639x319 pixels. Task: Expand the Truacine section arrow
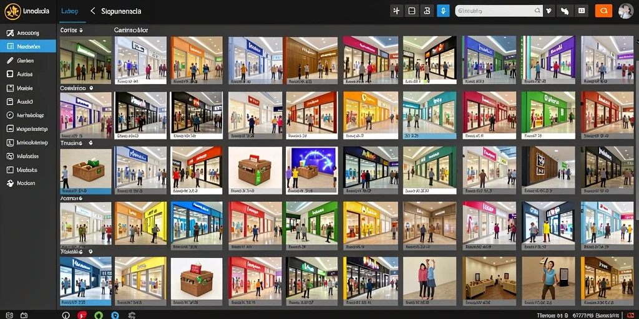click(90, 143)
